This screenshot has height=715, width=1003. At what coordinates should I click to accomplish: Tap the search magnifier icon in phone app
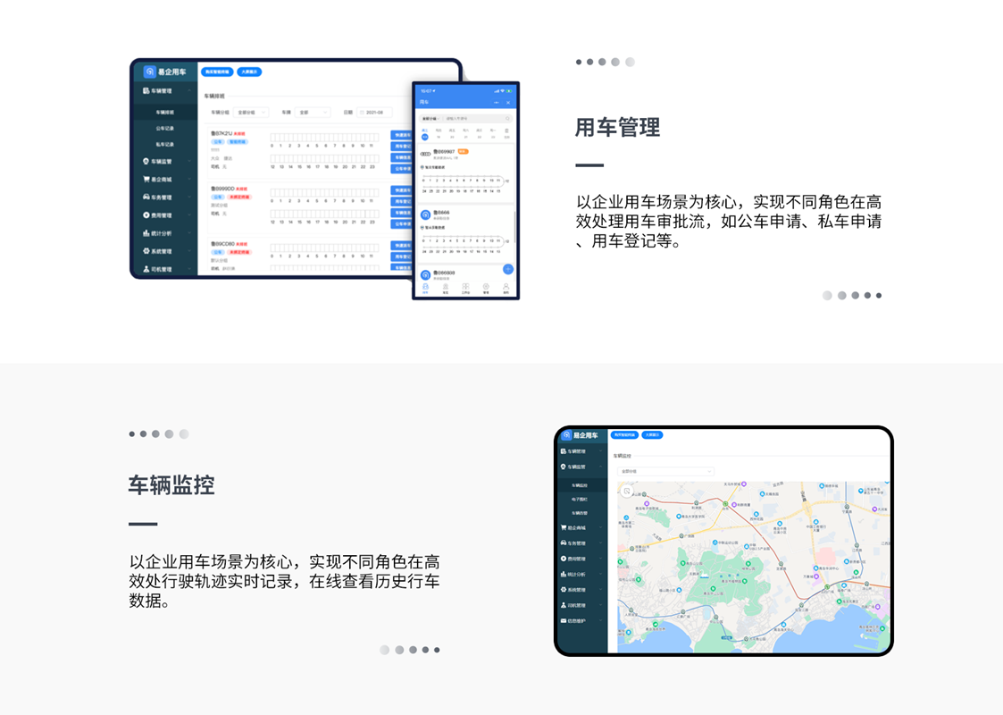pos(507,118)
